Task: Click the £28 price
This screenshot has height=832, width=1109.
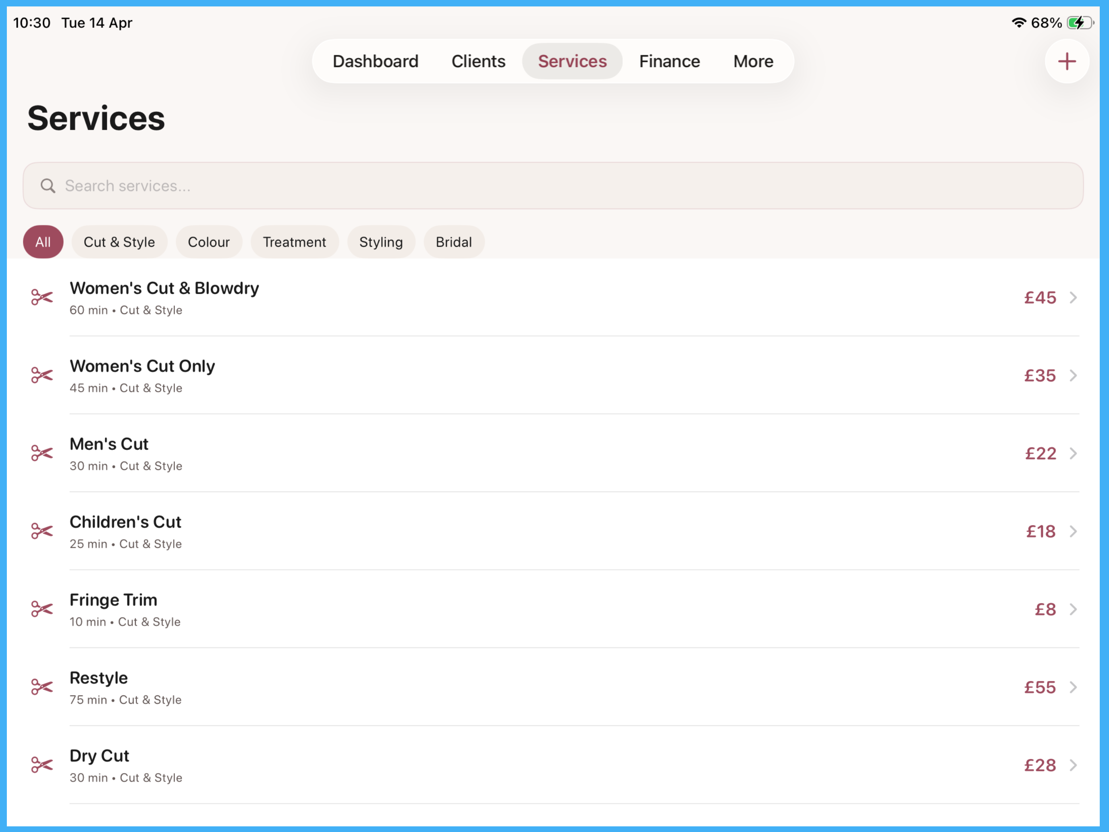Action: coord(1040,765)
